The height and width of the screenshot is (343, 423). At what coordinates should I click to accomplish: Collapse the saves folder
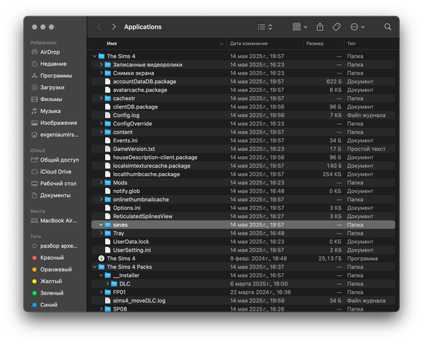point(101,225)
